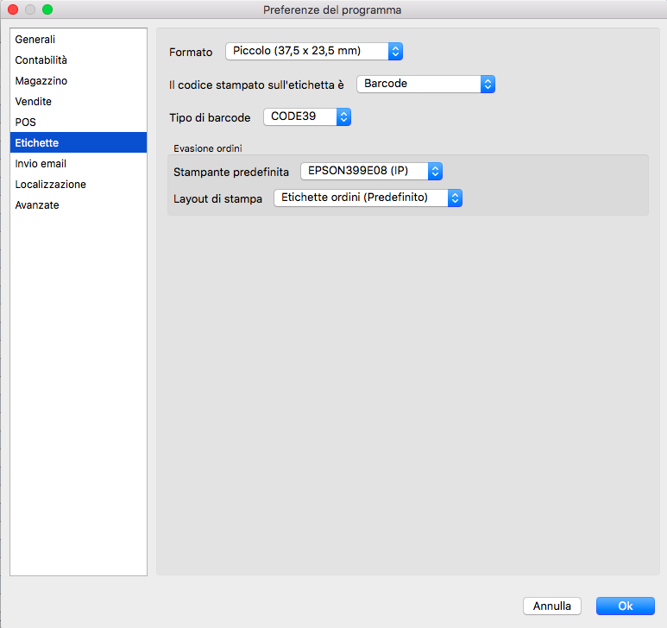Open the Generali preferences section

coord(35,40)
